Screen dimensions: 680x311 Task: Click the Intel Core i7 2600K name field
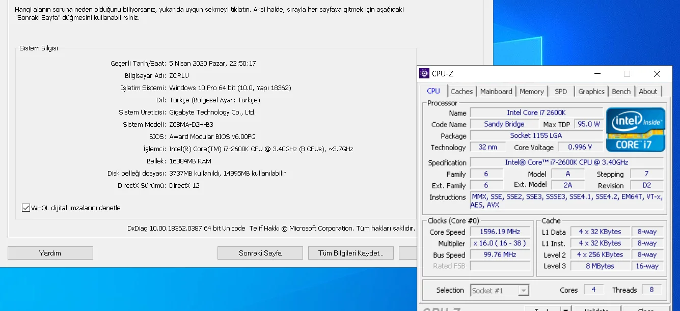[x=536, y=112]
